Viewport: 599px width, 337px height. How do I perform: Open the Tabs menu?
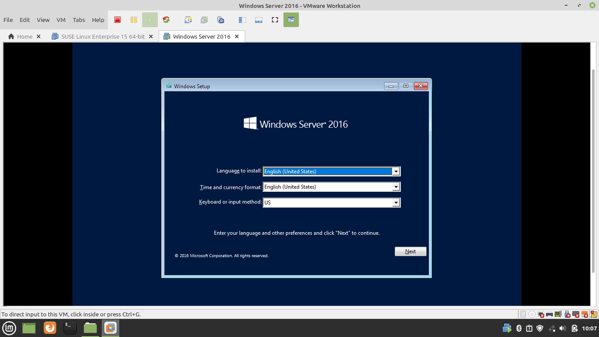click(x=79, y=20)
